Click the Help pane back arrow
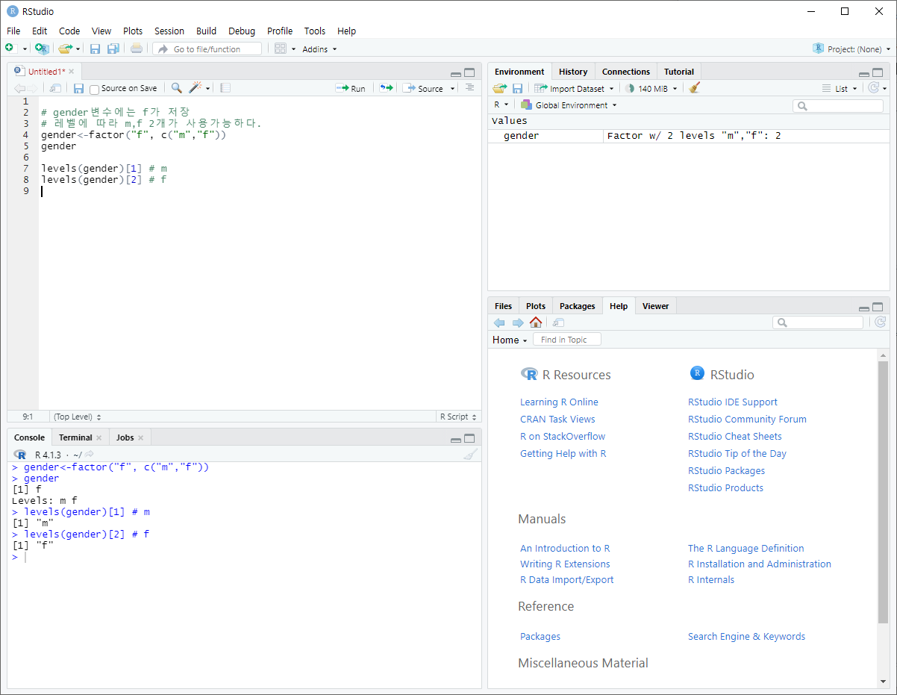Image resolution: width=897 pixels, height=695 pixels. [x=499, y=322]
